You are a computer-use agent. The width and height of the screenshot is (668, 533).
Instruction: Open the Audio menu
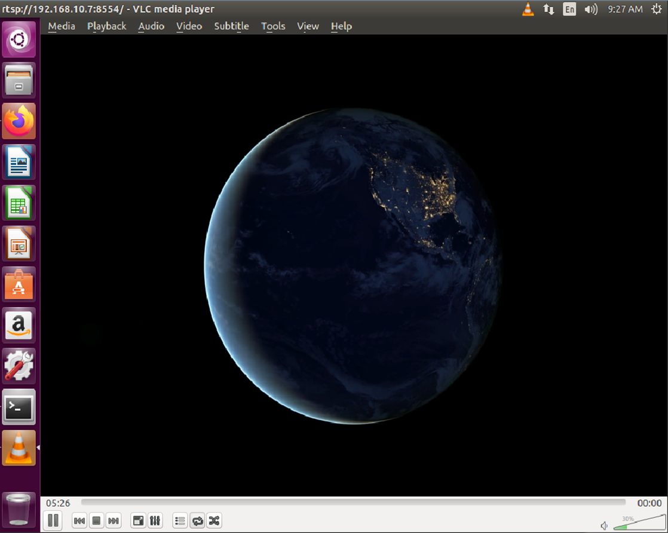pyautogui.click(x=151, y=26)
